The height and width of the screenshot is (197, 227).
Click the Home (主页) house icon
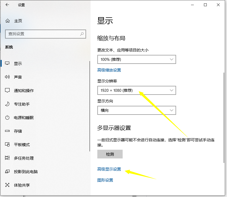pyautogui.click(x=8, y=21)
